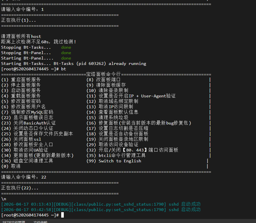Screen dimensions: 256x223
Task: Click menu entry (22) 显示面板错误日志
Action: pos(27,118)
